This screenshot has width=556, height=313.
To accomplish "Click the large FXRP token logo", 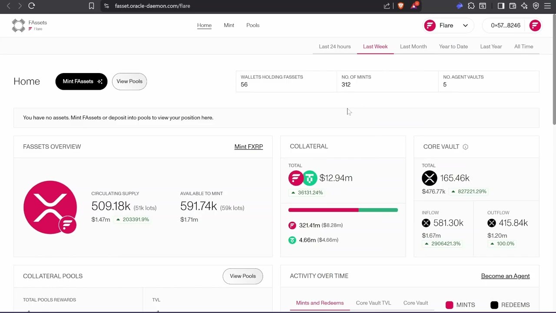I will pyautogui.click(x=50, y=207).
